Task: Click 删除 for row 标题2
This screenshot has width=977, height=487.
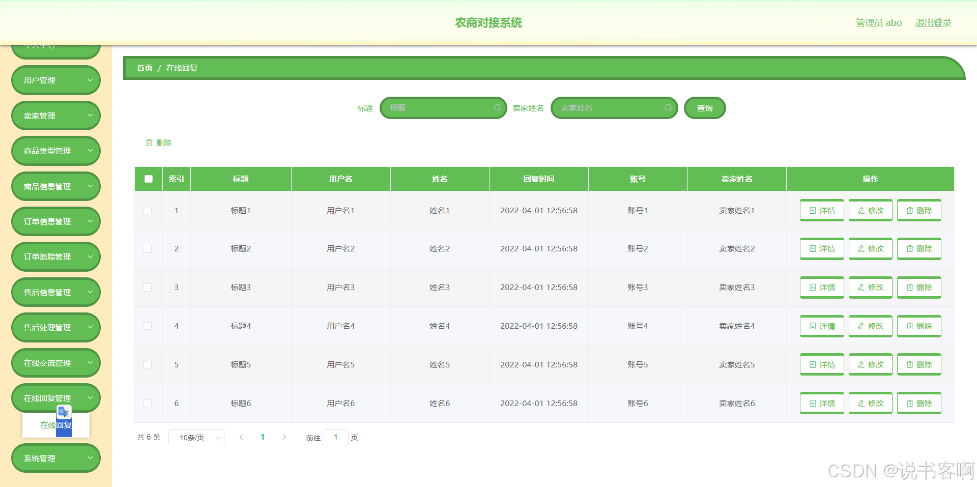Action: point(919,249)
